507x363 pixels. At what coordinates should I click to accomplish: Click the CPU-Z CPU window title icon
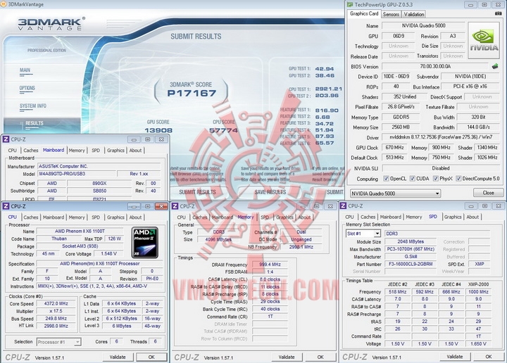(6, 206)
